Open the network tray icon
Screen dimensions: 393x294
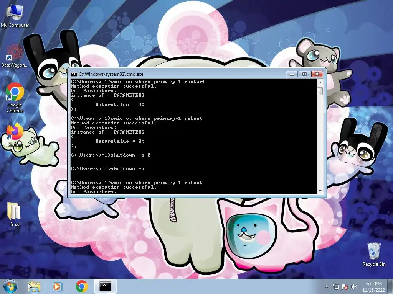335,287
